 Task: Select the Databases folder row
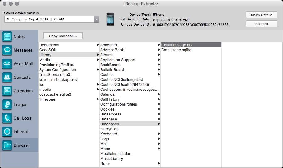click(x=130, y=124)
